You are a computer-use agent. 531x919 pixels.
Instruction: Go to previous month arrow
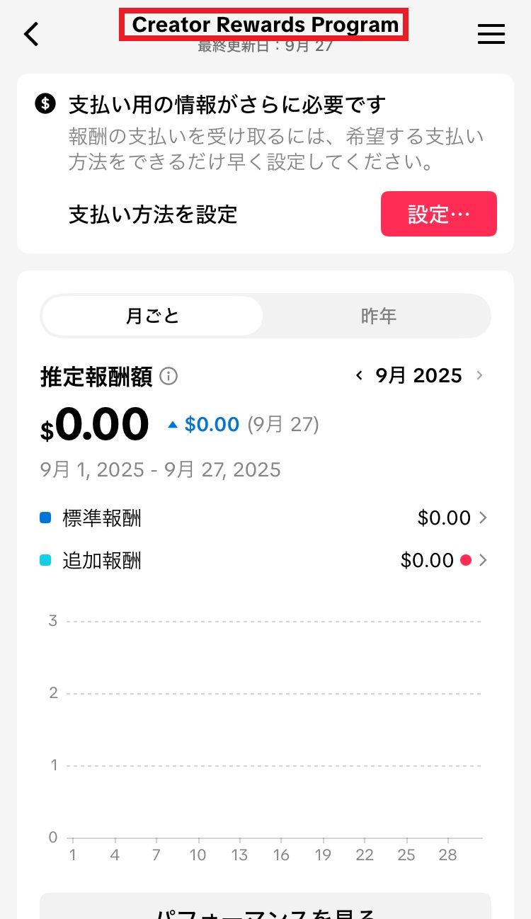(x=360, y=375)
